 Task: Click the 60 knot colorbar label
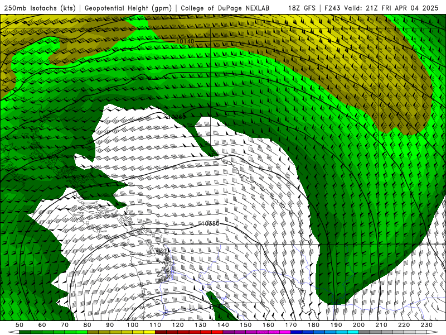[42, 325]
